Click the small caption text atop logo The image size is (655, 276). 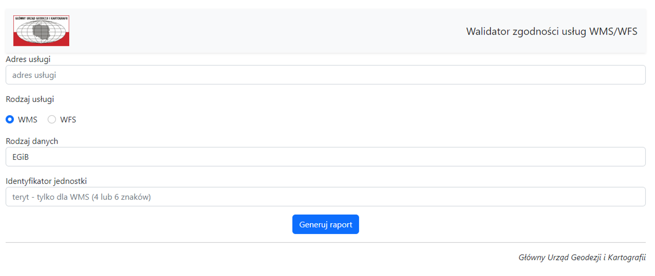[41, 18]
